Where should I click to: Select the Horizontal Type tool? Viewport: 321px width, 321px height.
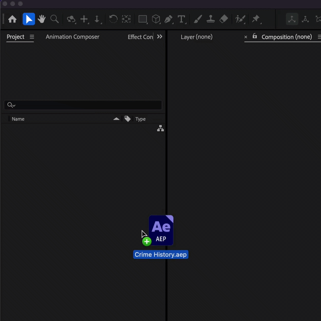point(182,19)
